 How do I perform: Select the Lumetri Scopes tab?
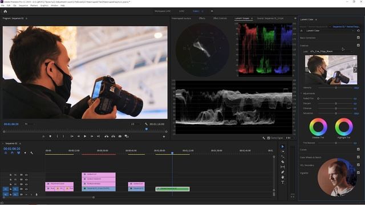(242, 18)
